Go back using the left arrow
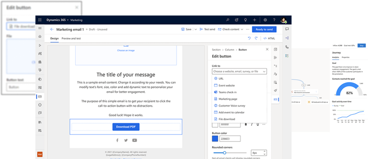 point(52,29)
